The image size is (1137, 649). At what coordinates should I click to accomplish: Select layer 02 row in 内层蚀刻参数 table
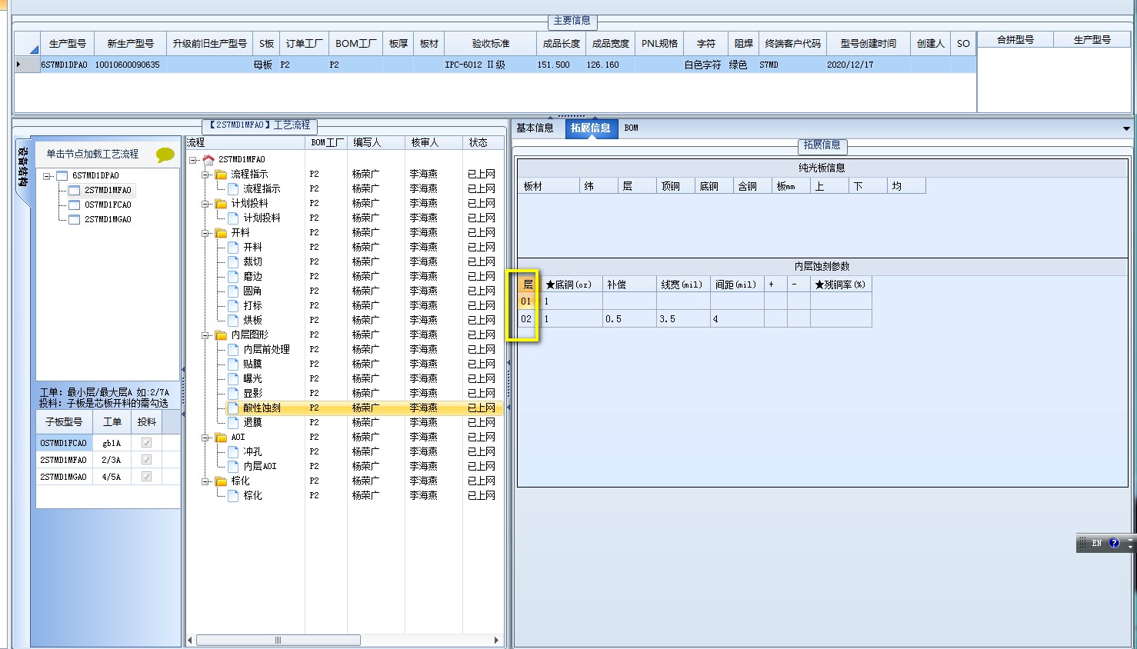pyautogui.click(x=526, y=318)
